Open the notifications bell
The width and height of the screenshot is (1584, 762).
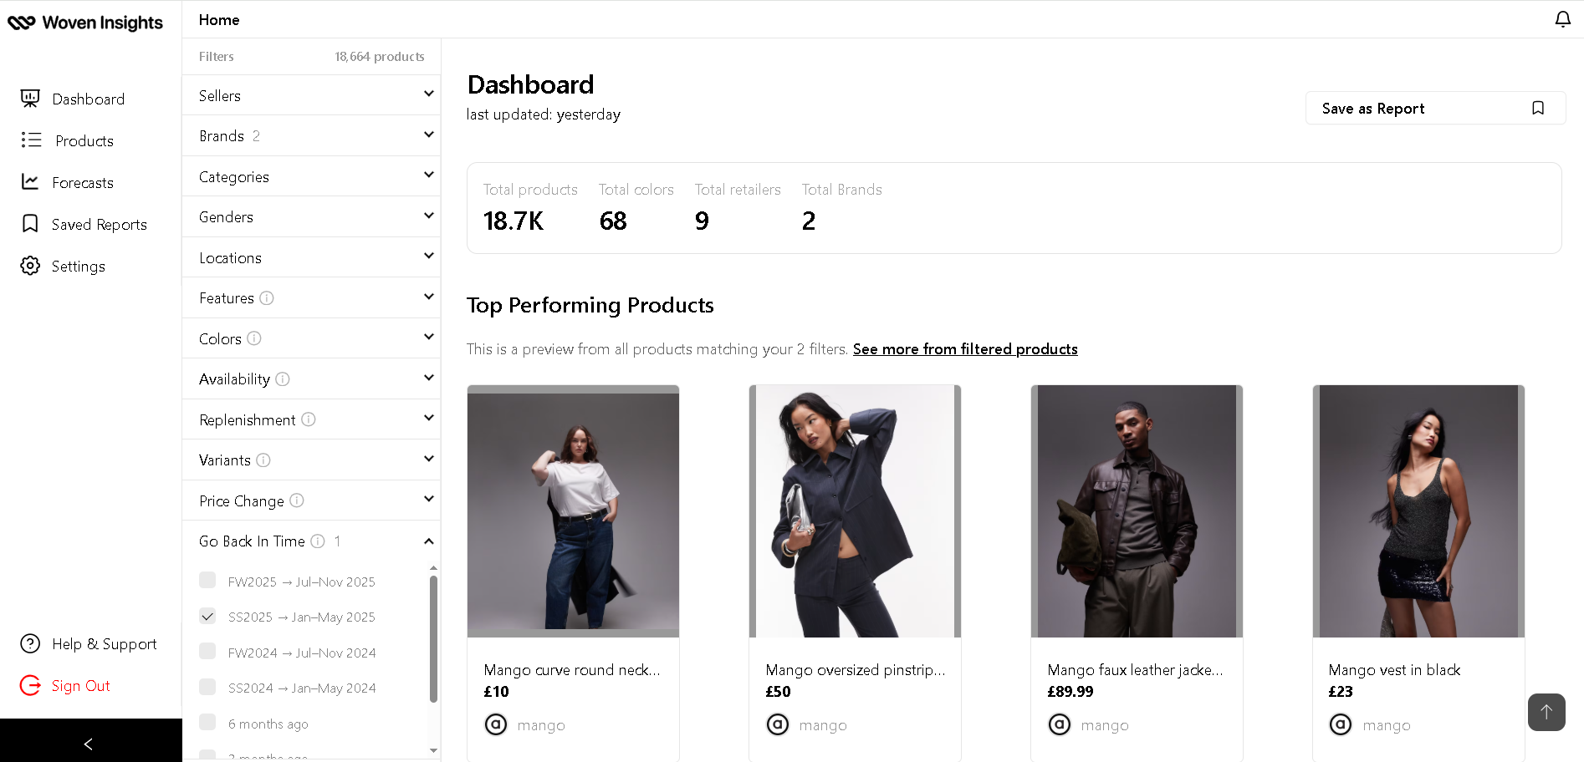pos(1562,19)
